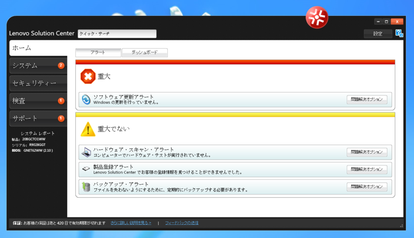The height and width of the screenshot is (238, 414).
Task: Open the システム sidebar section
Action: 38,66
